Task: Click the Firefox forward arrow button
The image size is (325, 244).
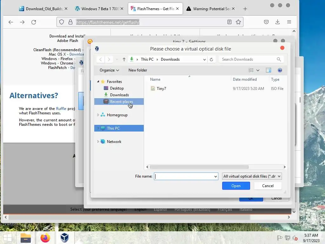Action: click(x=22, y=22)
